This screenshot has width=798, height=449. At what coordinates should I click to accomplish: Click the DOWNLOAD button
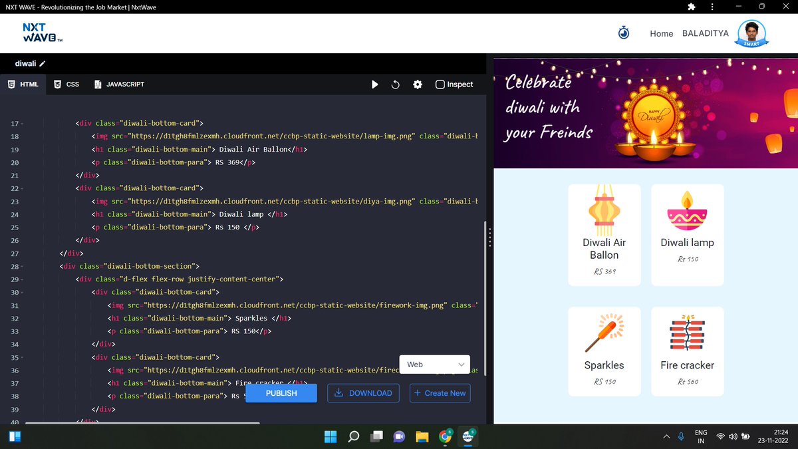click(x=363, y=393)
